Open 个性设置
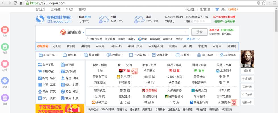This screenshot has height=113, width=278. pos(190,10)
